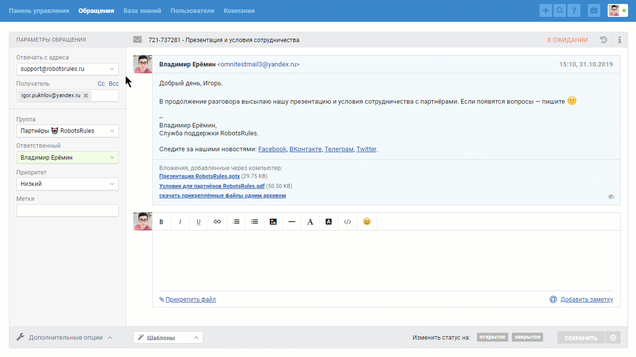Insert a link using the editor toolbar
636x357 pixels.
(217, 222)
